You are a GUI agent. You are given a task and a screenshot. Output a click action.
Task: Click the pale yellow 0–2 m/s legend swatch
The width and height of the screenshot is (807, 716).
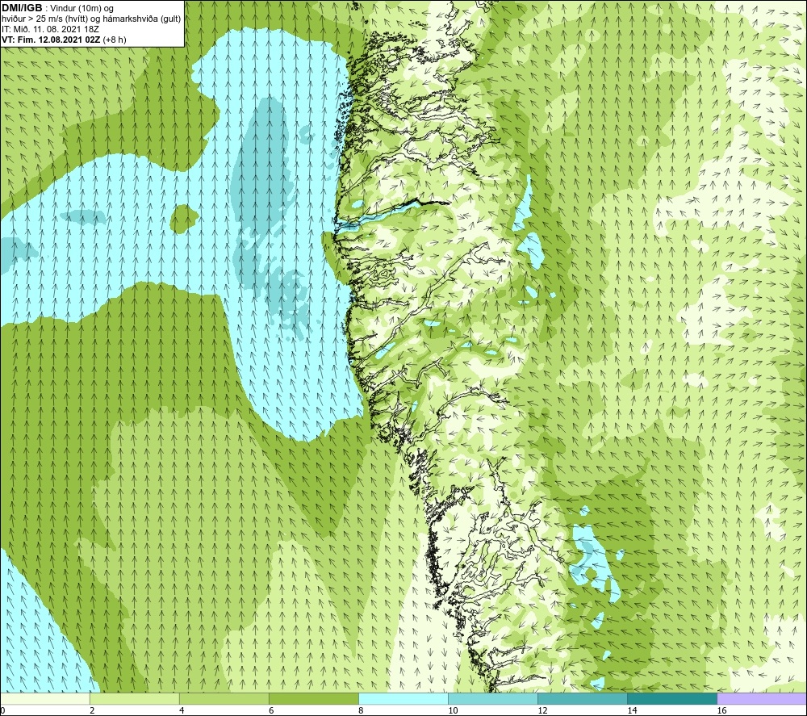[x=44, y=698]
